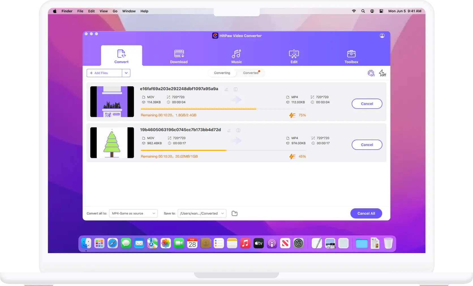Open Spotlight search icon
The image size is (473, 286).
click(x=363, y=11)
